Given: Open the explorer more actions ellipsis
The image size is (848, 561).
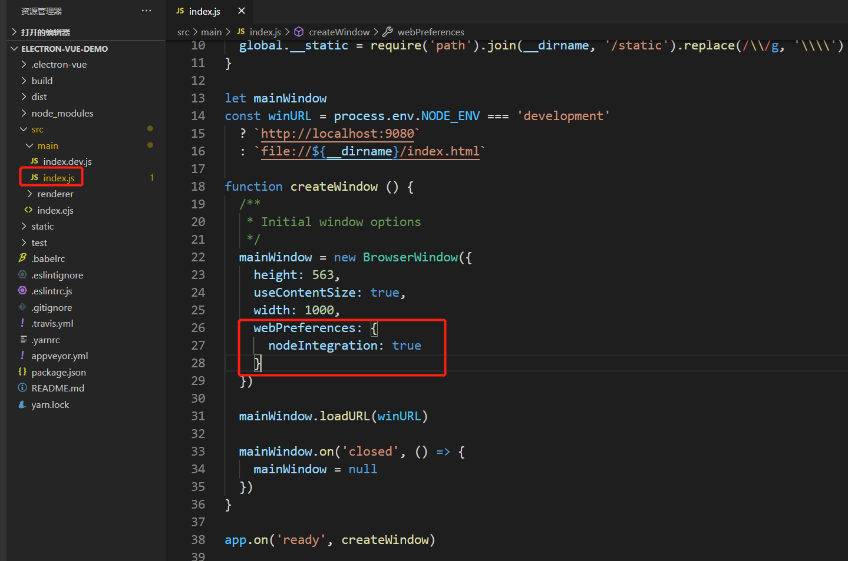Looking at the screenshot, I should point(147,11).
